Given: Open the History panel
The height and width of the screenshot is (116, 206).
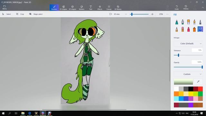Looking at the screenshot, I should coord(186,7).
